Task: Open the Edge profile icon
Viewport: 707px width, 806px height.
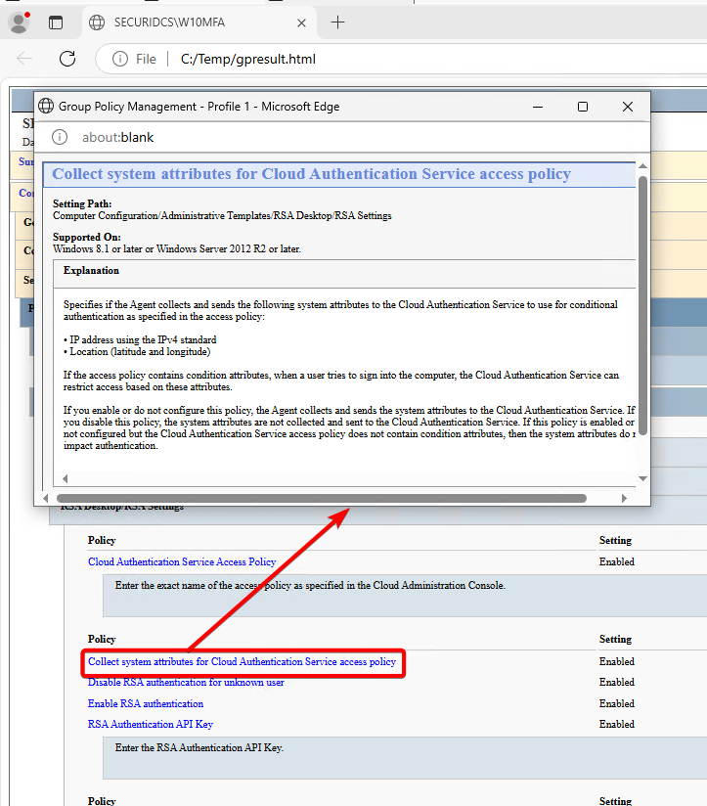Action: point(19,22)
